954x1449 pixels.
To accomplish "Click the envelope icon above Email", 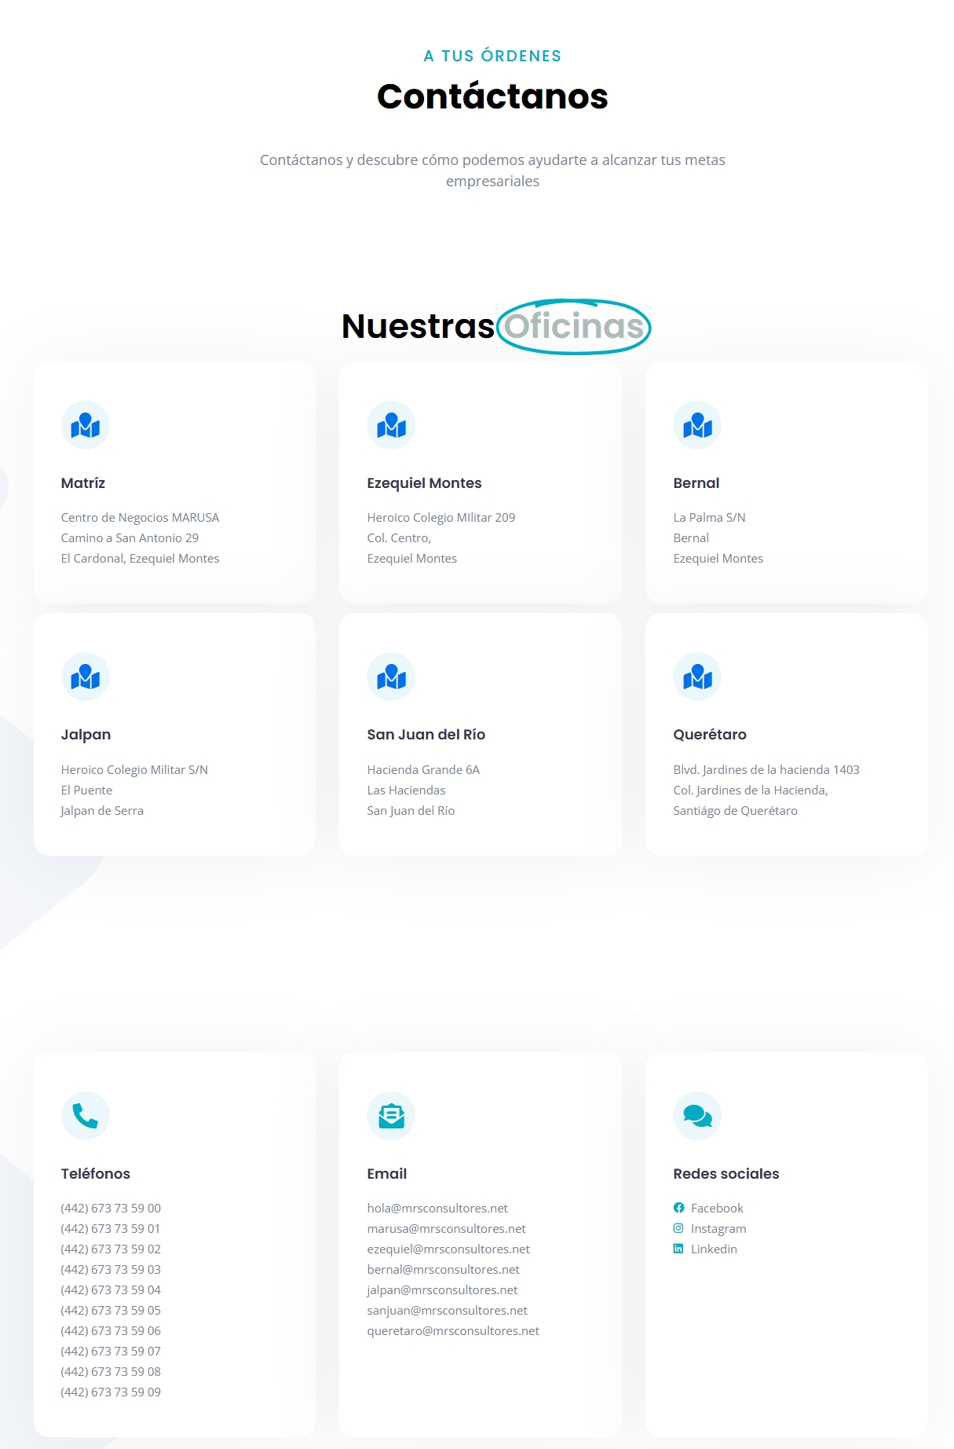I will pos(391,1116).
